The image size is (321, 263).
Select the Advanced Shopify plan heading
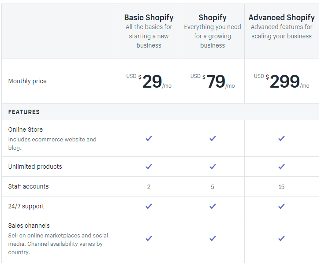tap(281, 18)
